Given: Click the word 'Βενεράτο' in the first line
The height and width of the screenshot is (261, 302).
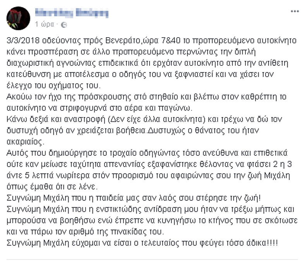Looking at the screenshot, I should click(123, 41).
